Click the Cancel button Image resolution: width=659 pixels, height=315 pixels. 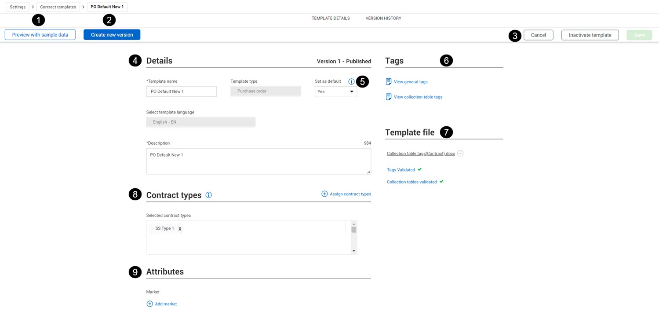[x=538, y=35]
